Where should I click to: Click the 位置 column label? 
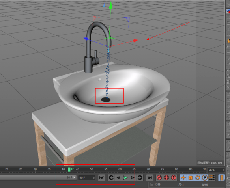157,185
